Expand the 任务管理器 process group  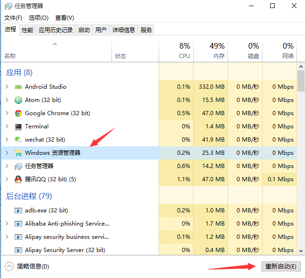tap(7, 166)
